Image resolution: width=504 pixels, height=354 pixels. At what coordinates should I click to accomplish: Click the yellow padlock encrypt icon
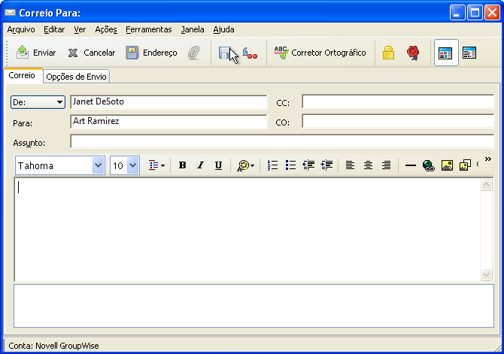[x=388, y=53]
